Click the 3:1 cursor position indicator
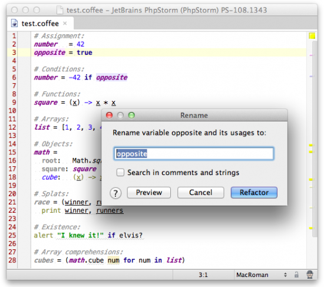Viewport: 324px width, 287px height. [203, 275]
